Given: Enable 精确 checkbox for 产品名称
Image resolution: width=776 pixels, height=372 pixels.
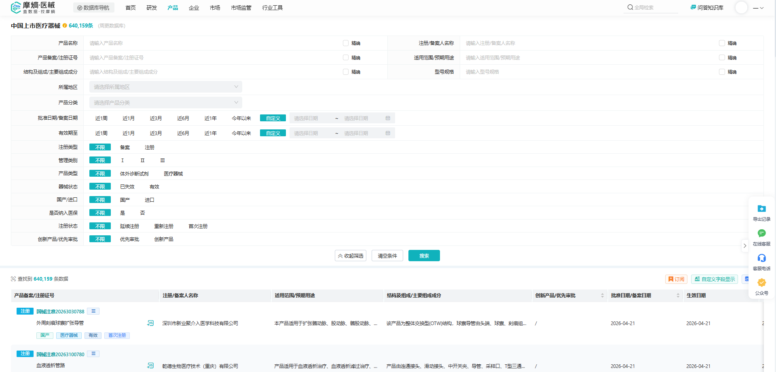Looking at the screenshot, I should coord(346,43).
